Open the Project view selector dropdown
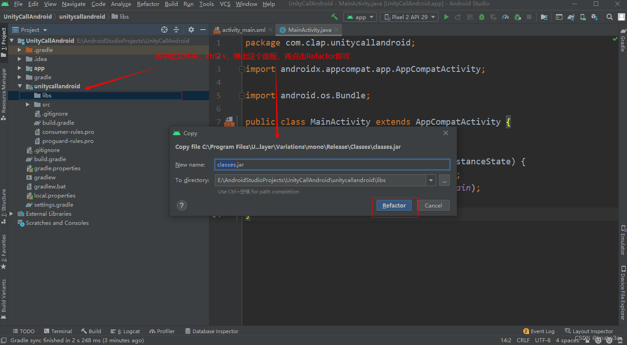The height and width of the screenshot is (345, 627). tap(30, 30)
